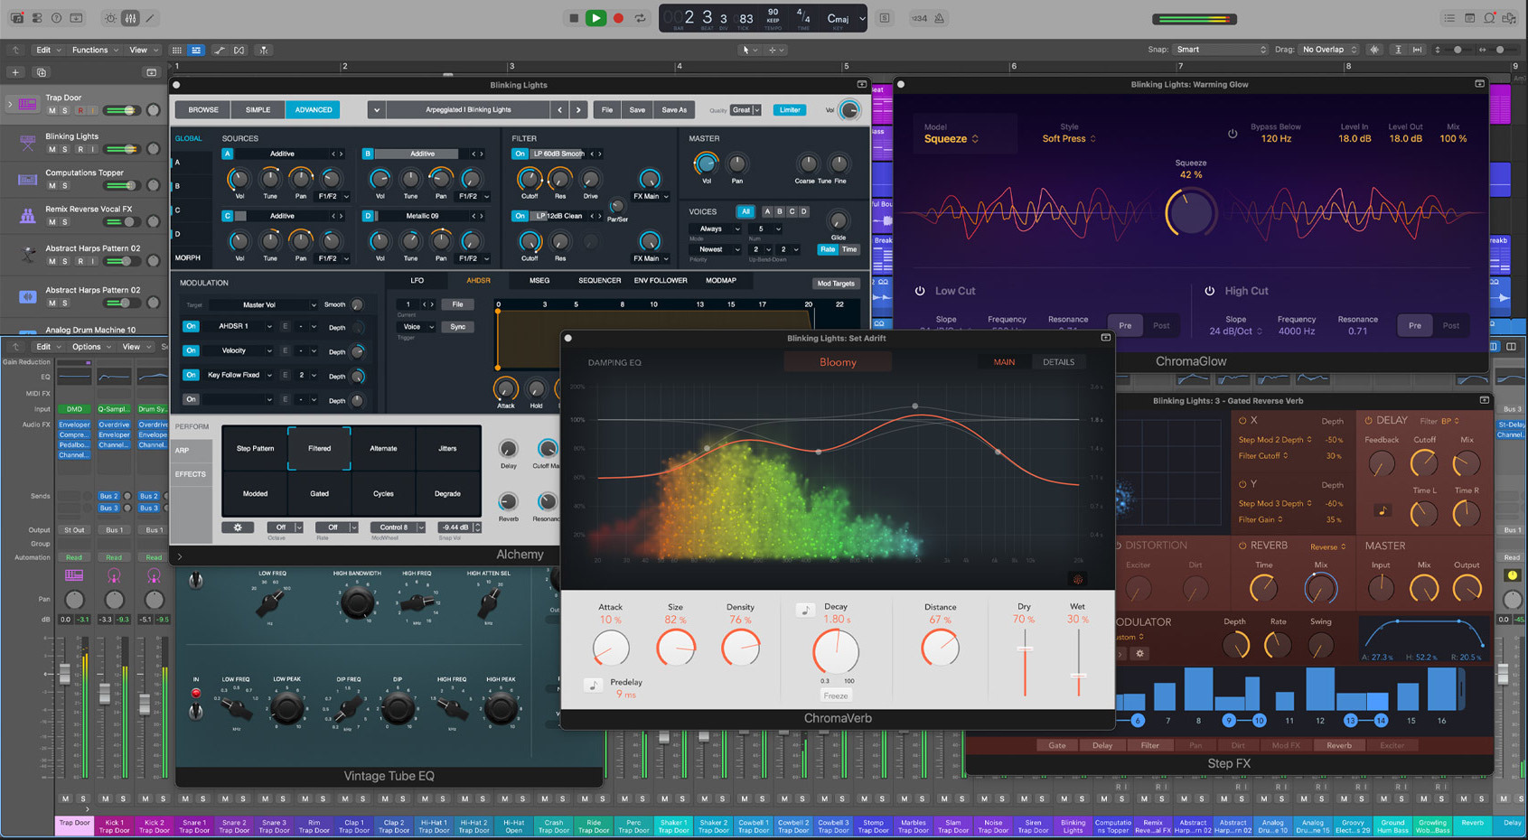Open the Cmaj key signature dropdown
Image resolution: width=1528 pixels, height=840 pixels.
point(845,18)
